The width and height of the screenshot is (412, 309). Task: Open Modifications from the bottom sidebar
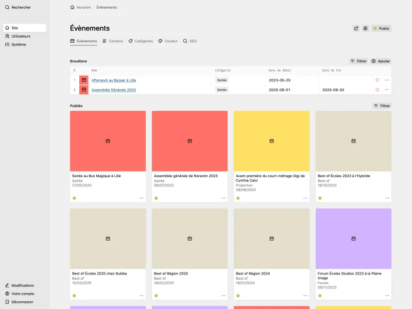[x=22, y=285]
